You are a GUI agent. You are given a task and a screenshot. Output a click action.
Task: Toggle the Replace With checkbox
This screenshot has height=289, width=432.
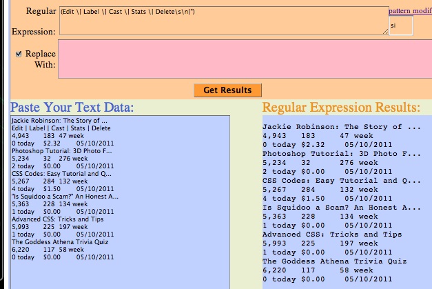click(x=19, y=54)
